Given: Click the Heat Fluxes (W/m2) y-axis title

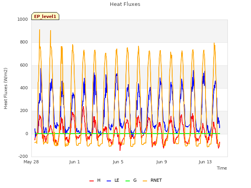Looking at the screenshot, I should tap(5, 89).
